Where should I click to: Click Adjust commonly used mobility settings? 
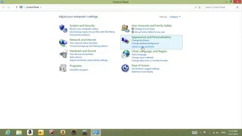coord(88,60)
